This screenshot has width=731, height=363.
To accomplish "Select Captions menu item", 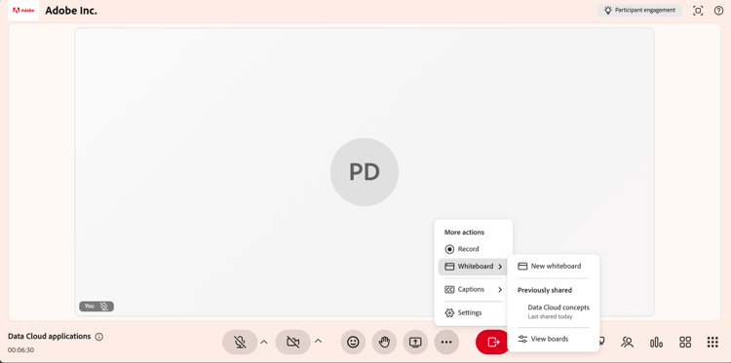I will point(473,289).
